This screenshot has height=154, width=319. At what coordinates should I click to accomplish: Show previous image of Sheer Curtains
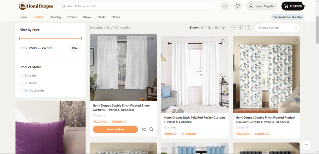click(x=92, y=72)
